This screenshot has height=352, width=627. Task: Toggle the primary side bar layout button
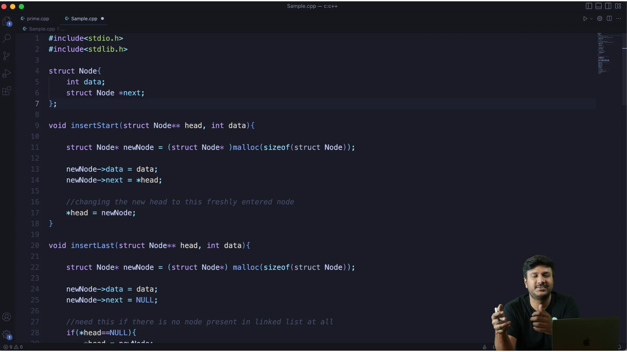(589, 6)
